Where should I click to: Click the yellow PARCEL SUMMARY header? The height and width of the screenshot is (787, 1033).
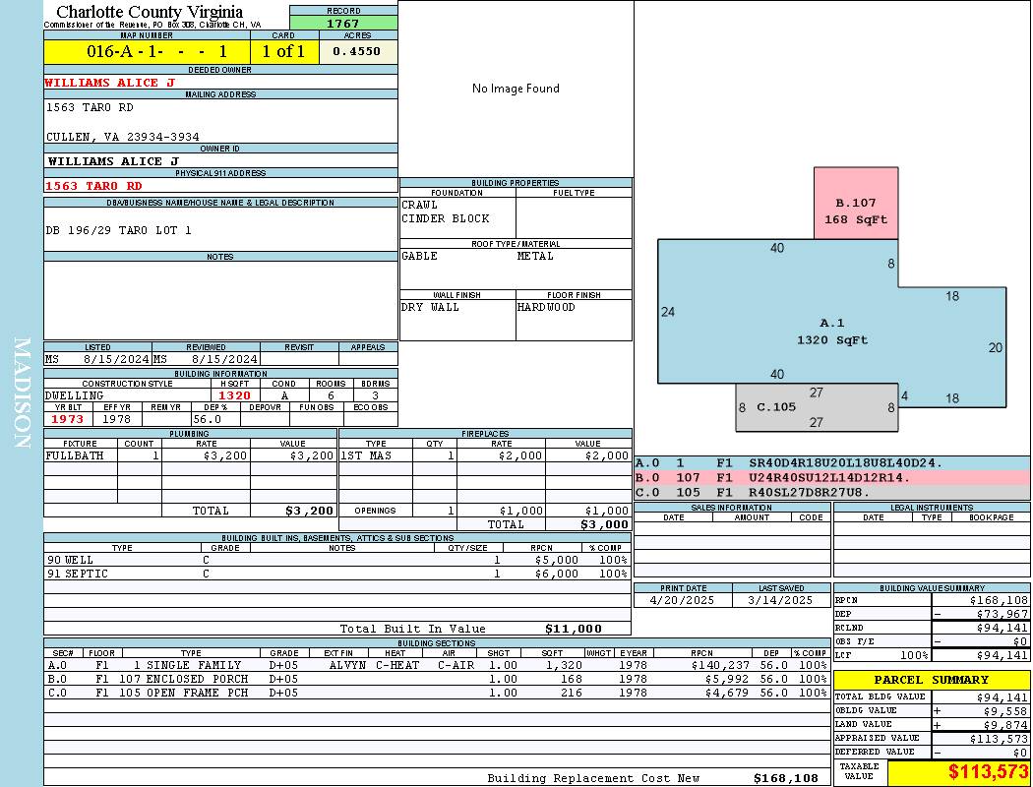point(931,680)
